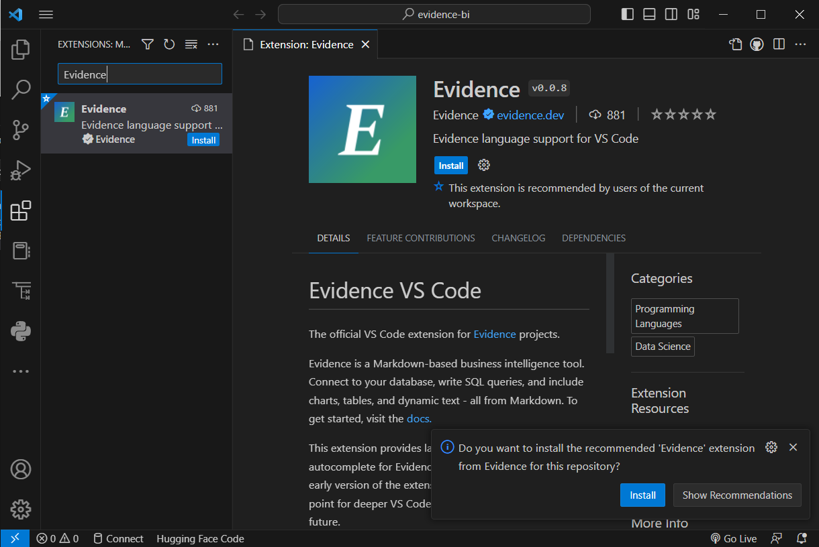This screenshot has width=819, height=547.
Task: Open Run and Debug view
Action: [21, 170]
